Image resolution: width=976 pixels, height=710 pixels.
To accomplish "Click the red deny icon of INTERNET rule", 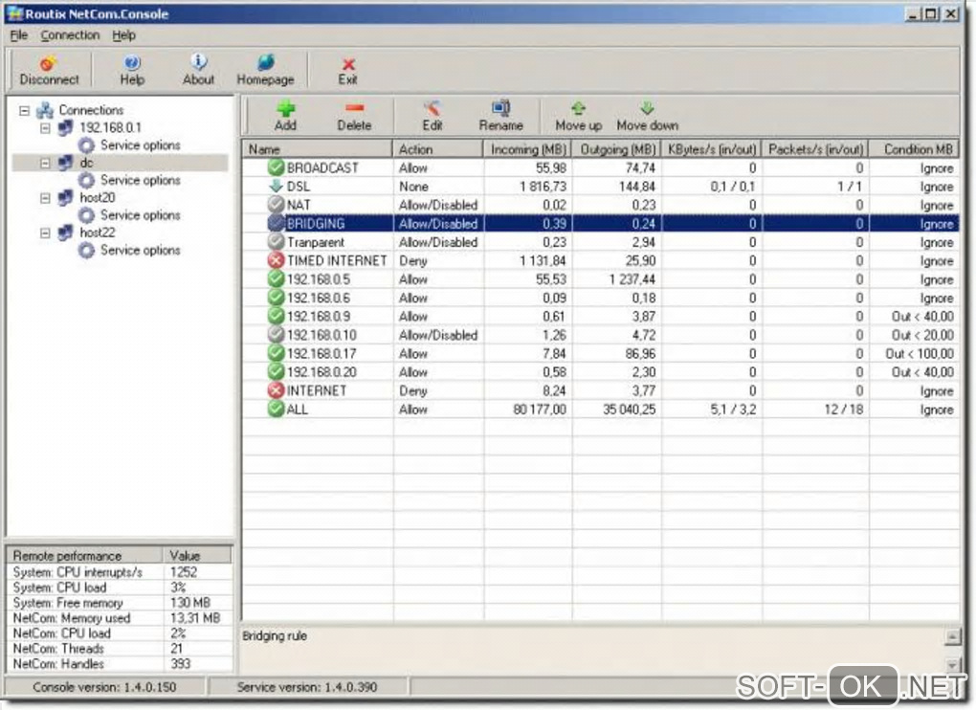I will point(276,390).
